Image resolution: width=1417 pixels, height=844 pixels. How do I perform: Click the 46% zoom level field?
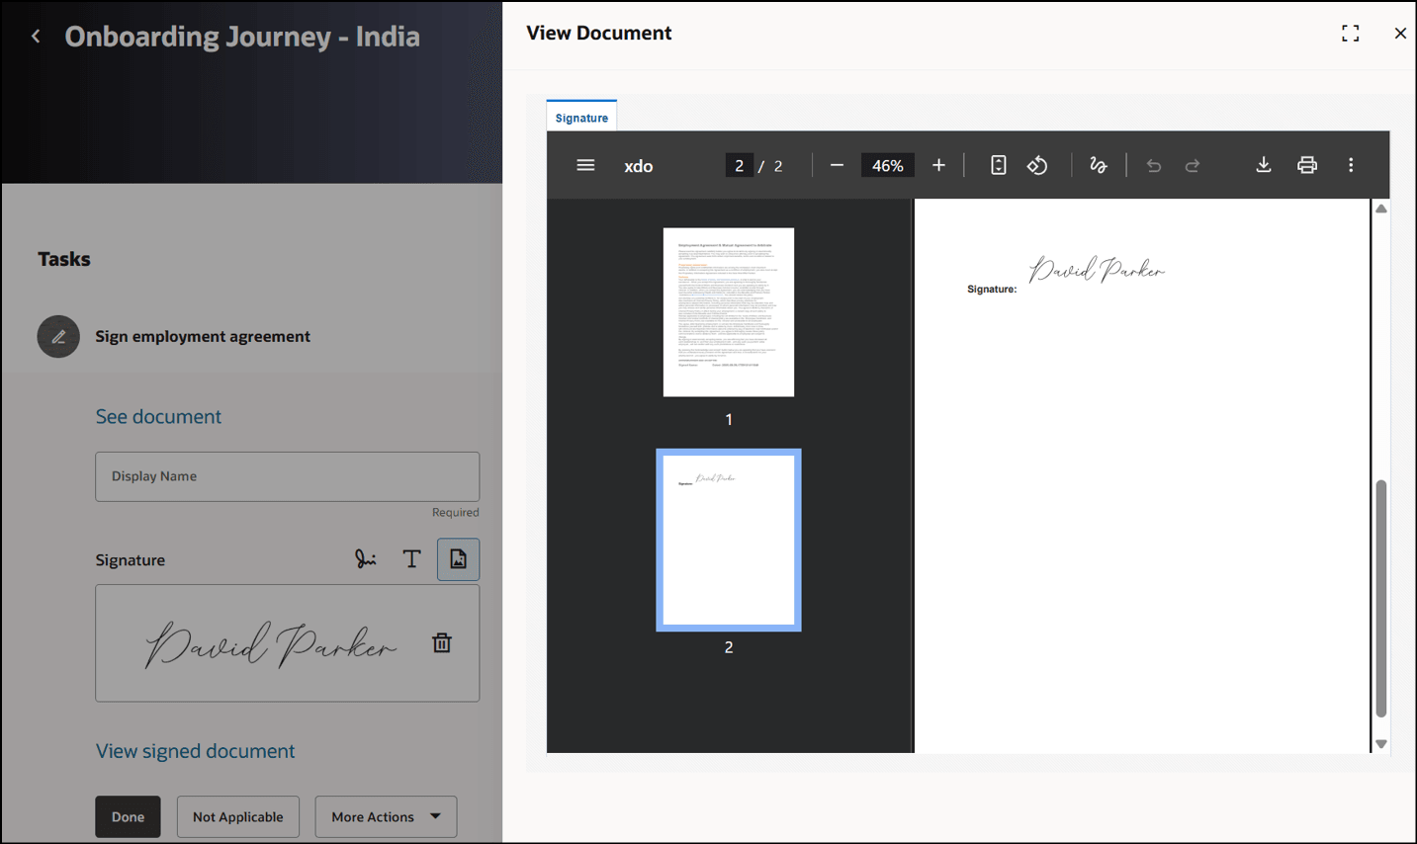[x=887, y=165]
